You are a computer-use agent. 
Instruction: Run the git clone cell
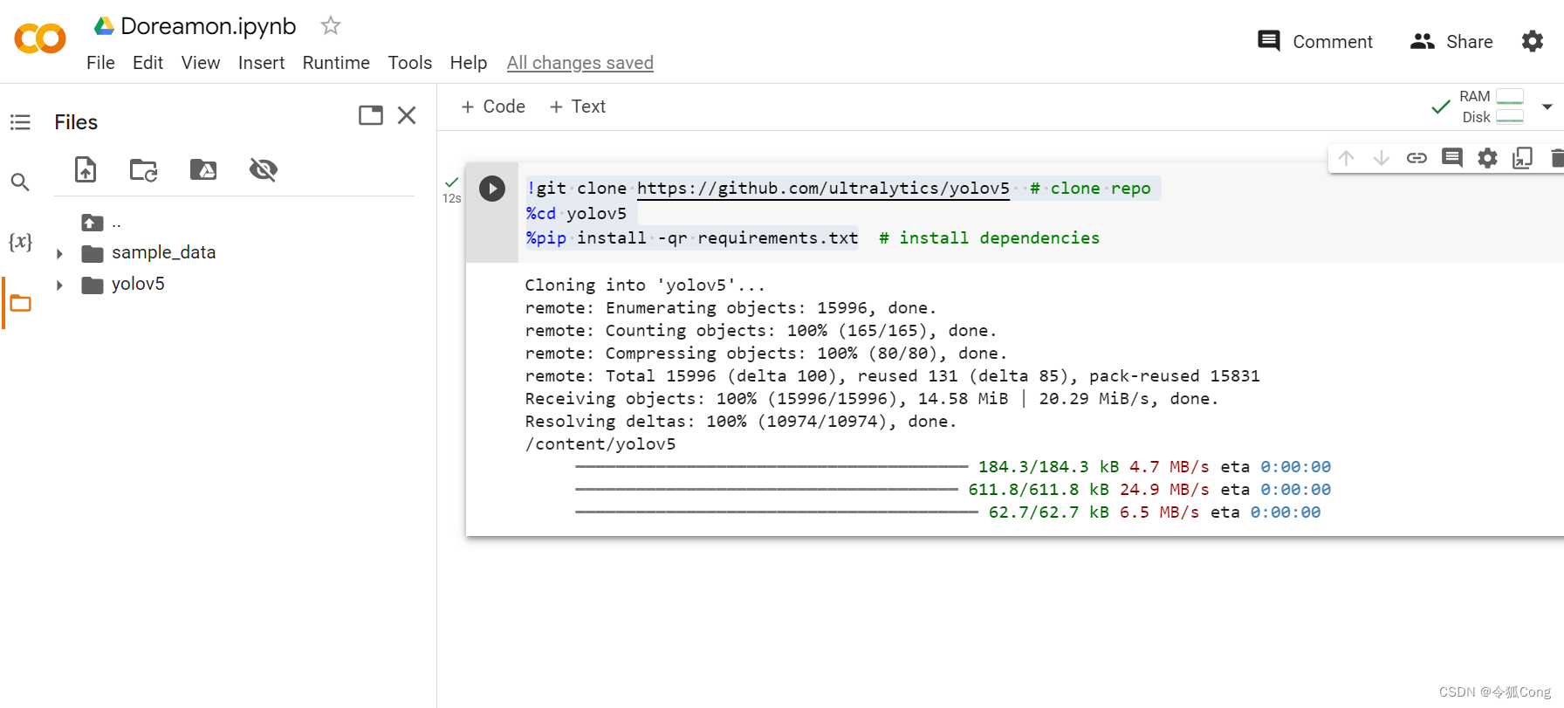492,189
